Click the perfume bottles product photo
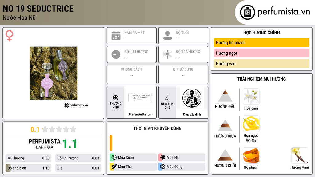Screen dimensions: 315x177 point(53,73)
